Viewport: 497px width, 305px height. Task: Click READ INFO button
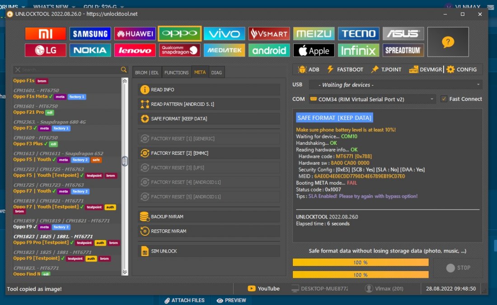[209, 90]
